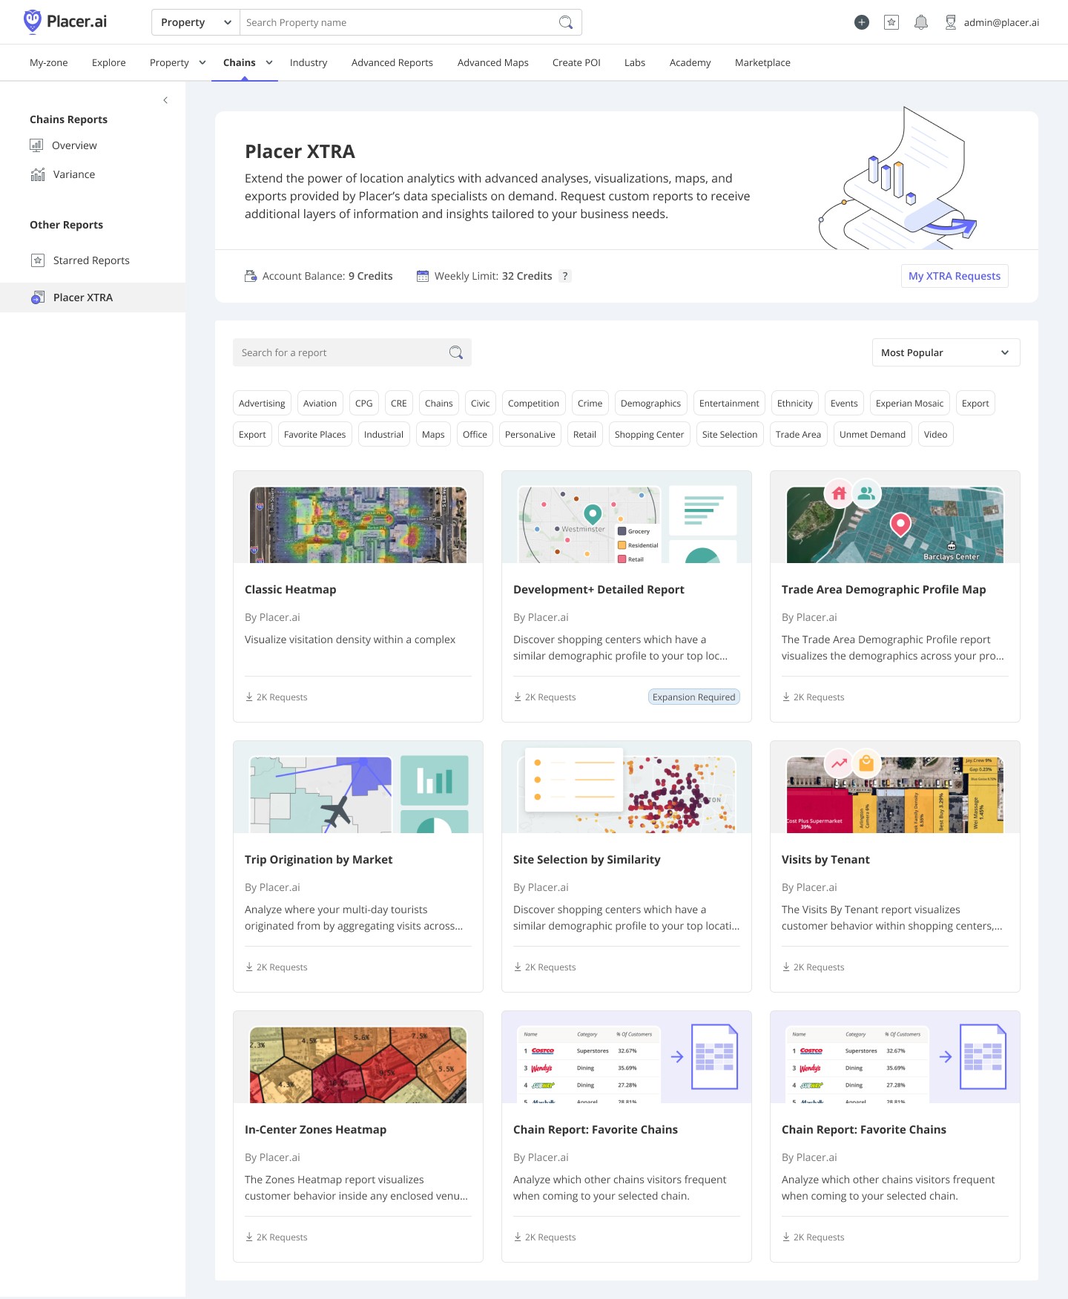
Task: Select the Crime filter tag
Action: [590, 403]
